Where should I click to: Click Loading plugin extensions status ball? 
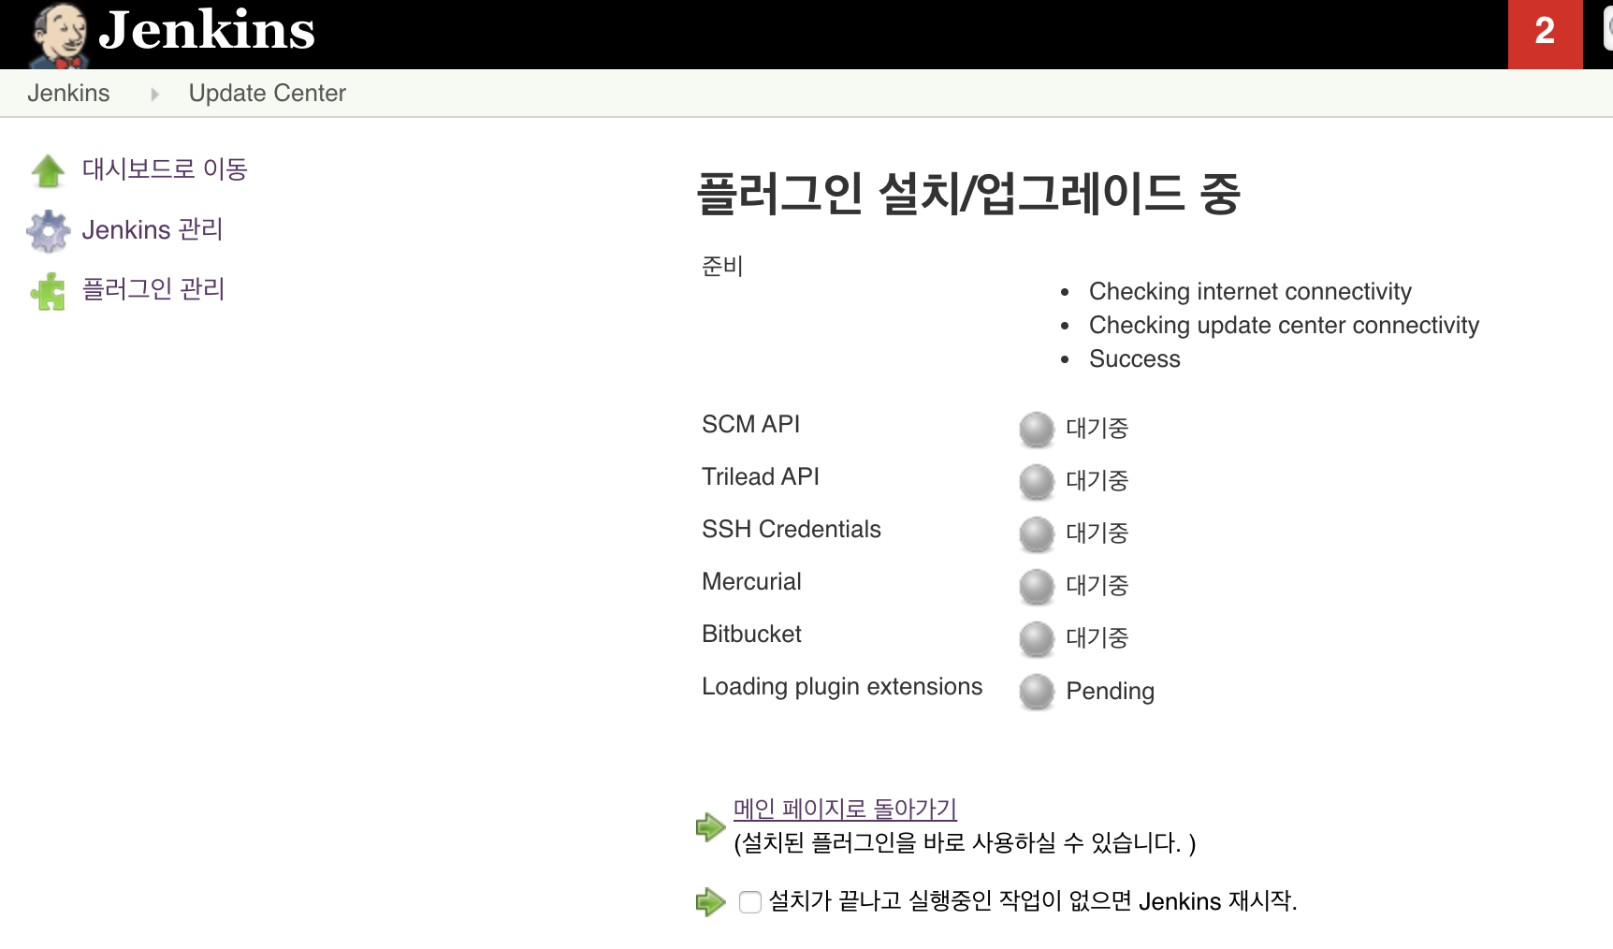pos(1036,692)
